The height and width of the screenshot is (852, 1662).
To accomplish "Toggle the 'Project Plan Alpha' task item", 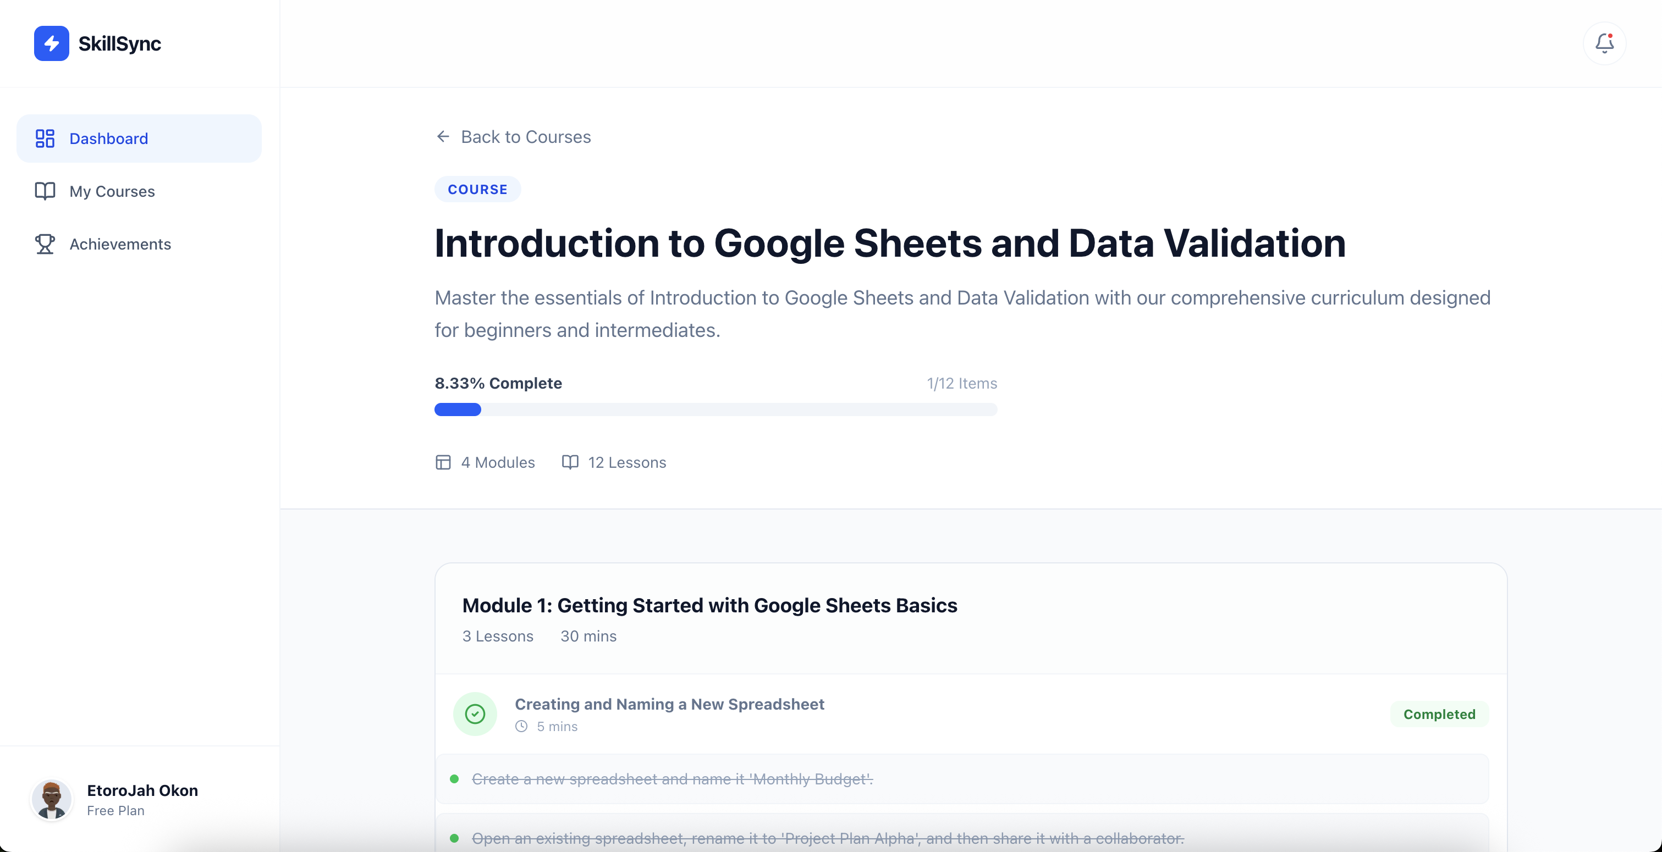I will [x=827, y=838].
